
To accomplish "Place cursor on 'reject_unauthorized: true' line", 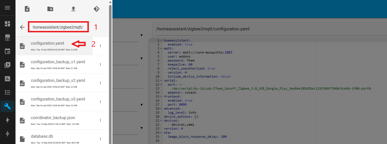I will click(191, 69).
